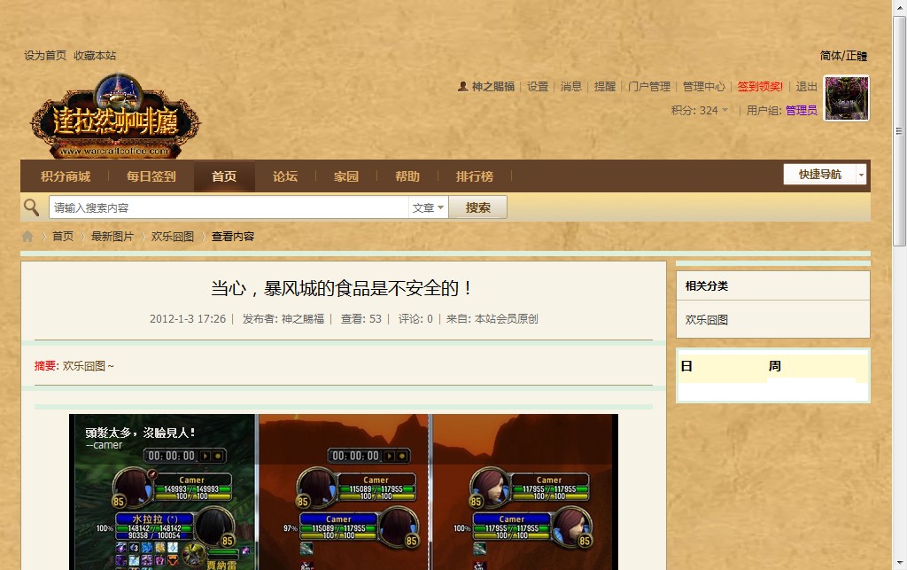Open the 文章 search type dropdown

click(x=428, y=207)
